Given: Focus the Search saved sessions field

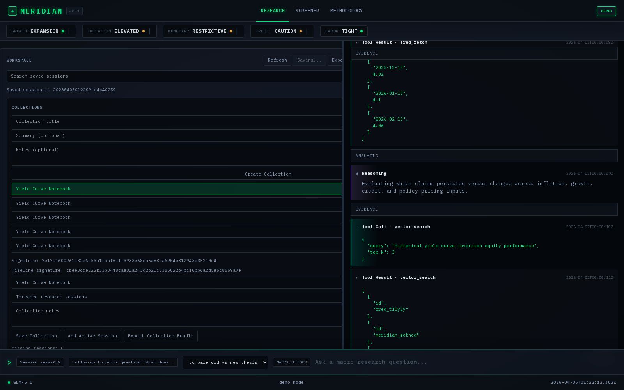Looking at the screenshot, I should click(x=174, y=76).
